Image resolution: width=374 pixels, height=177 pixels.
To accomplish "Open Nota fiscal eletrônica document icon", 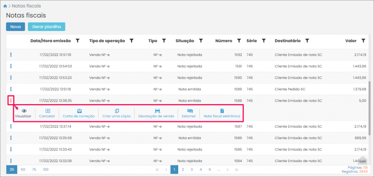I will coord(222,111).
